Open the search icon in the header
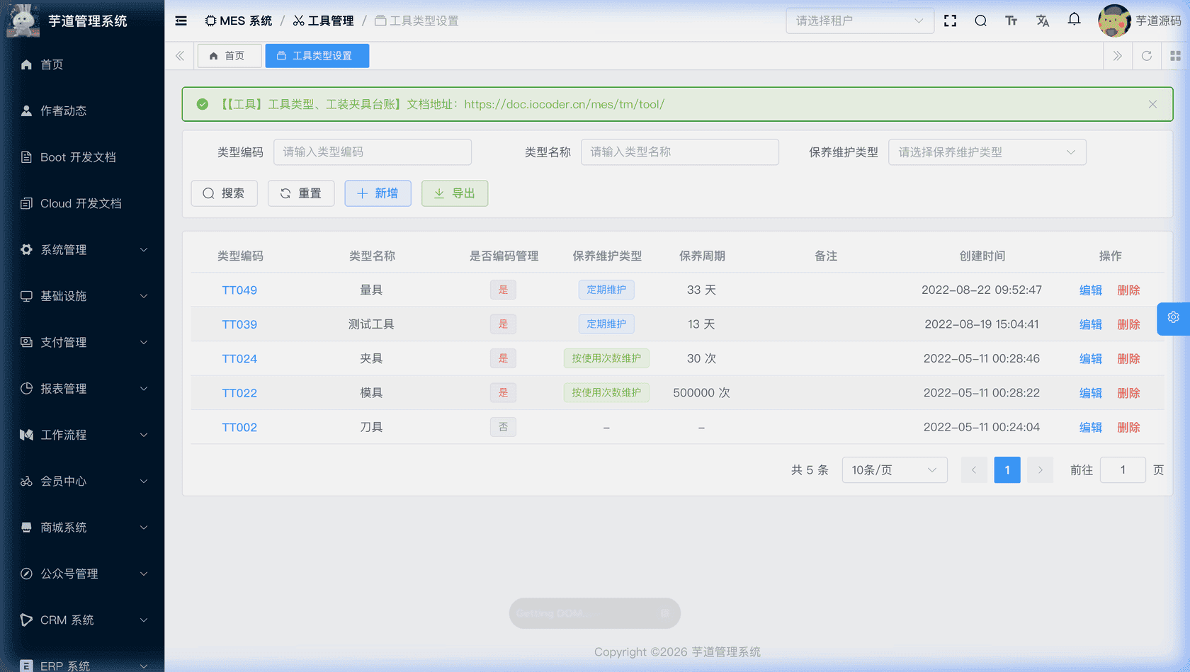This screenshot has width=1190, height=672. click(x=980, y=21)
